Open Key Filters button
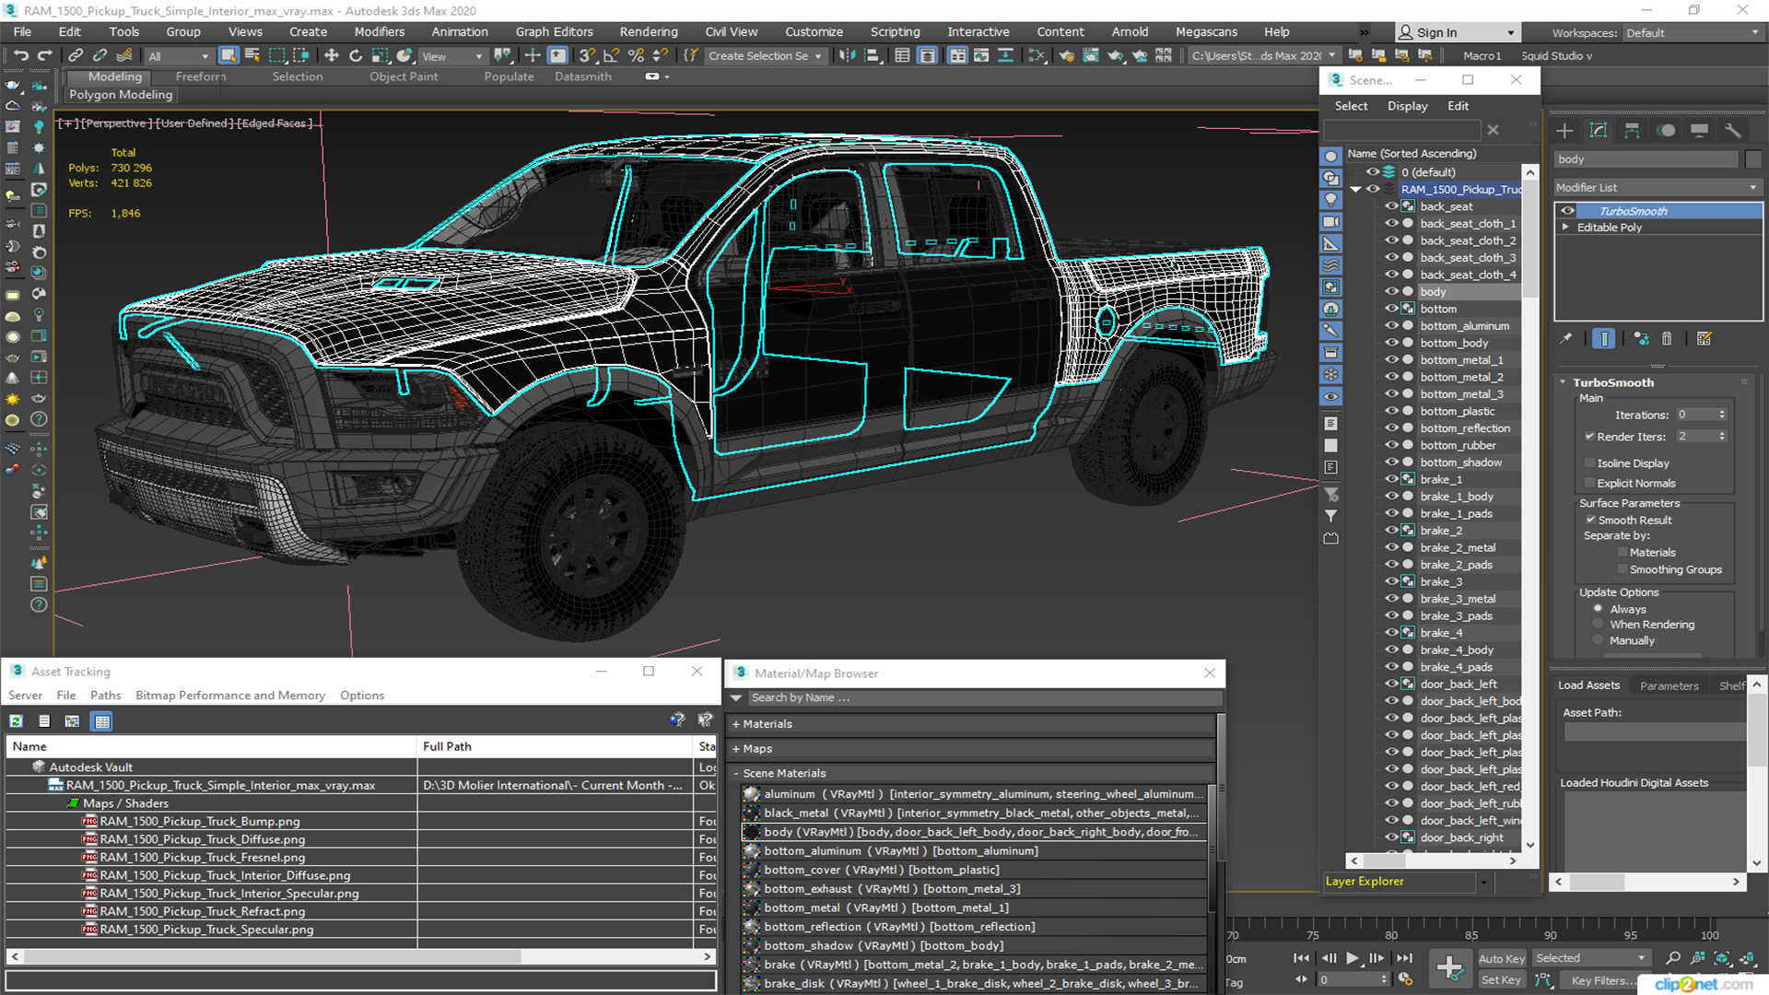1769x995 pixels. (x=1603, y=980)
